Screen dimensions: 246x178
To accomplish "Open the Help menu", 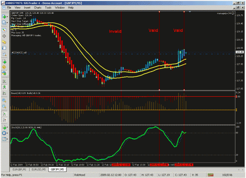I will [71, 7].
